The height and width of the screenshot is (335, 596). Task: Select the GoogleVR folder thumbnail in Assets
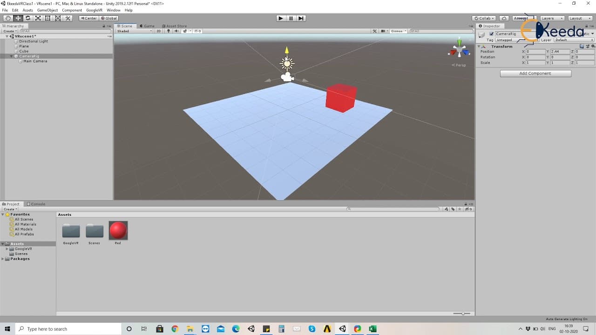point(71,231)
